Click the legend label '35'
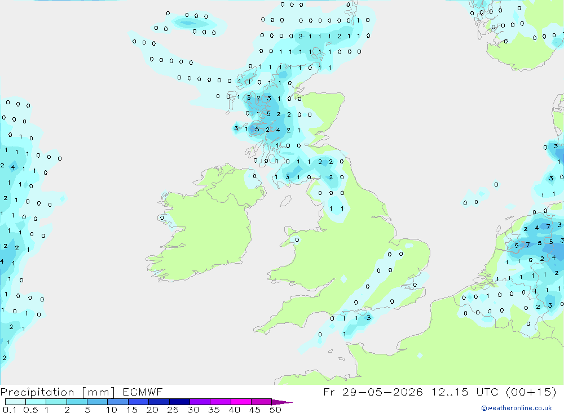The image size is (564, 413). coord(214,410)
